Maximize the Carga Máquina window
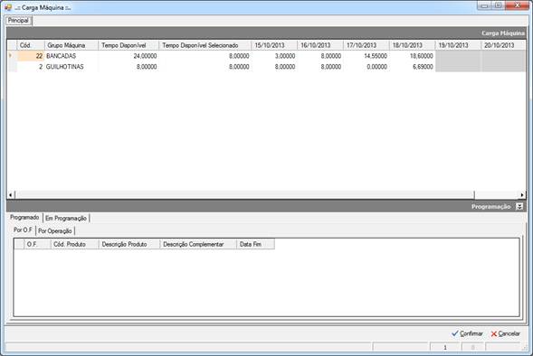Viewport: 533px width, 356px height. (x=498, y=5)
